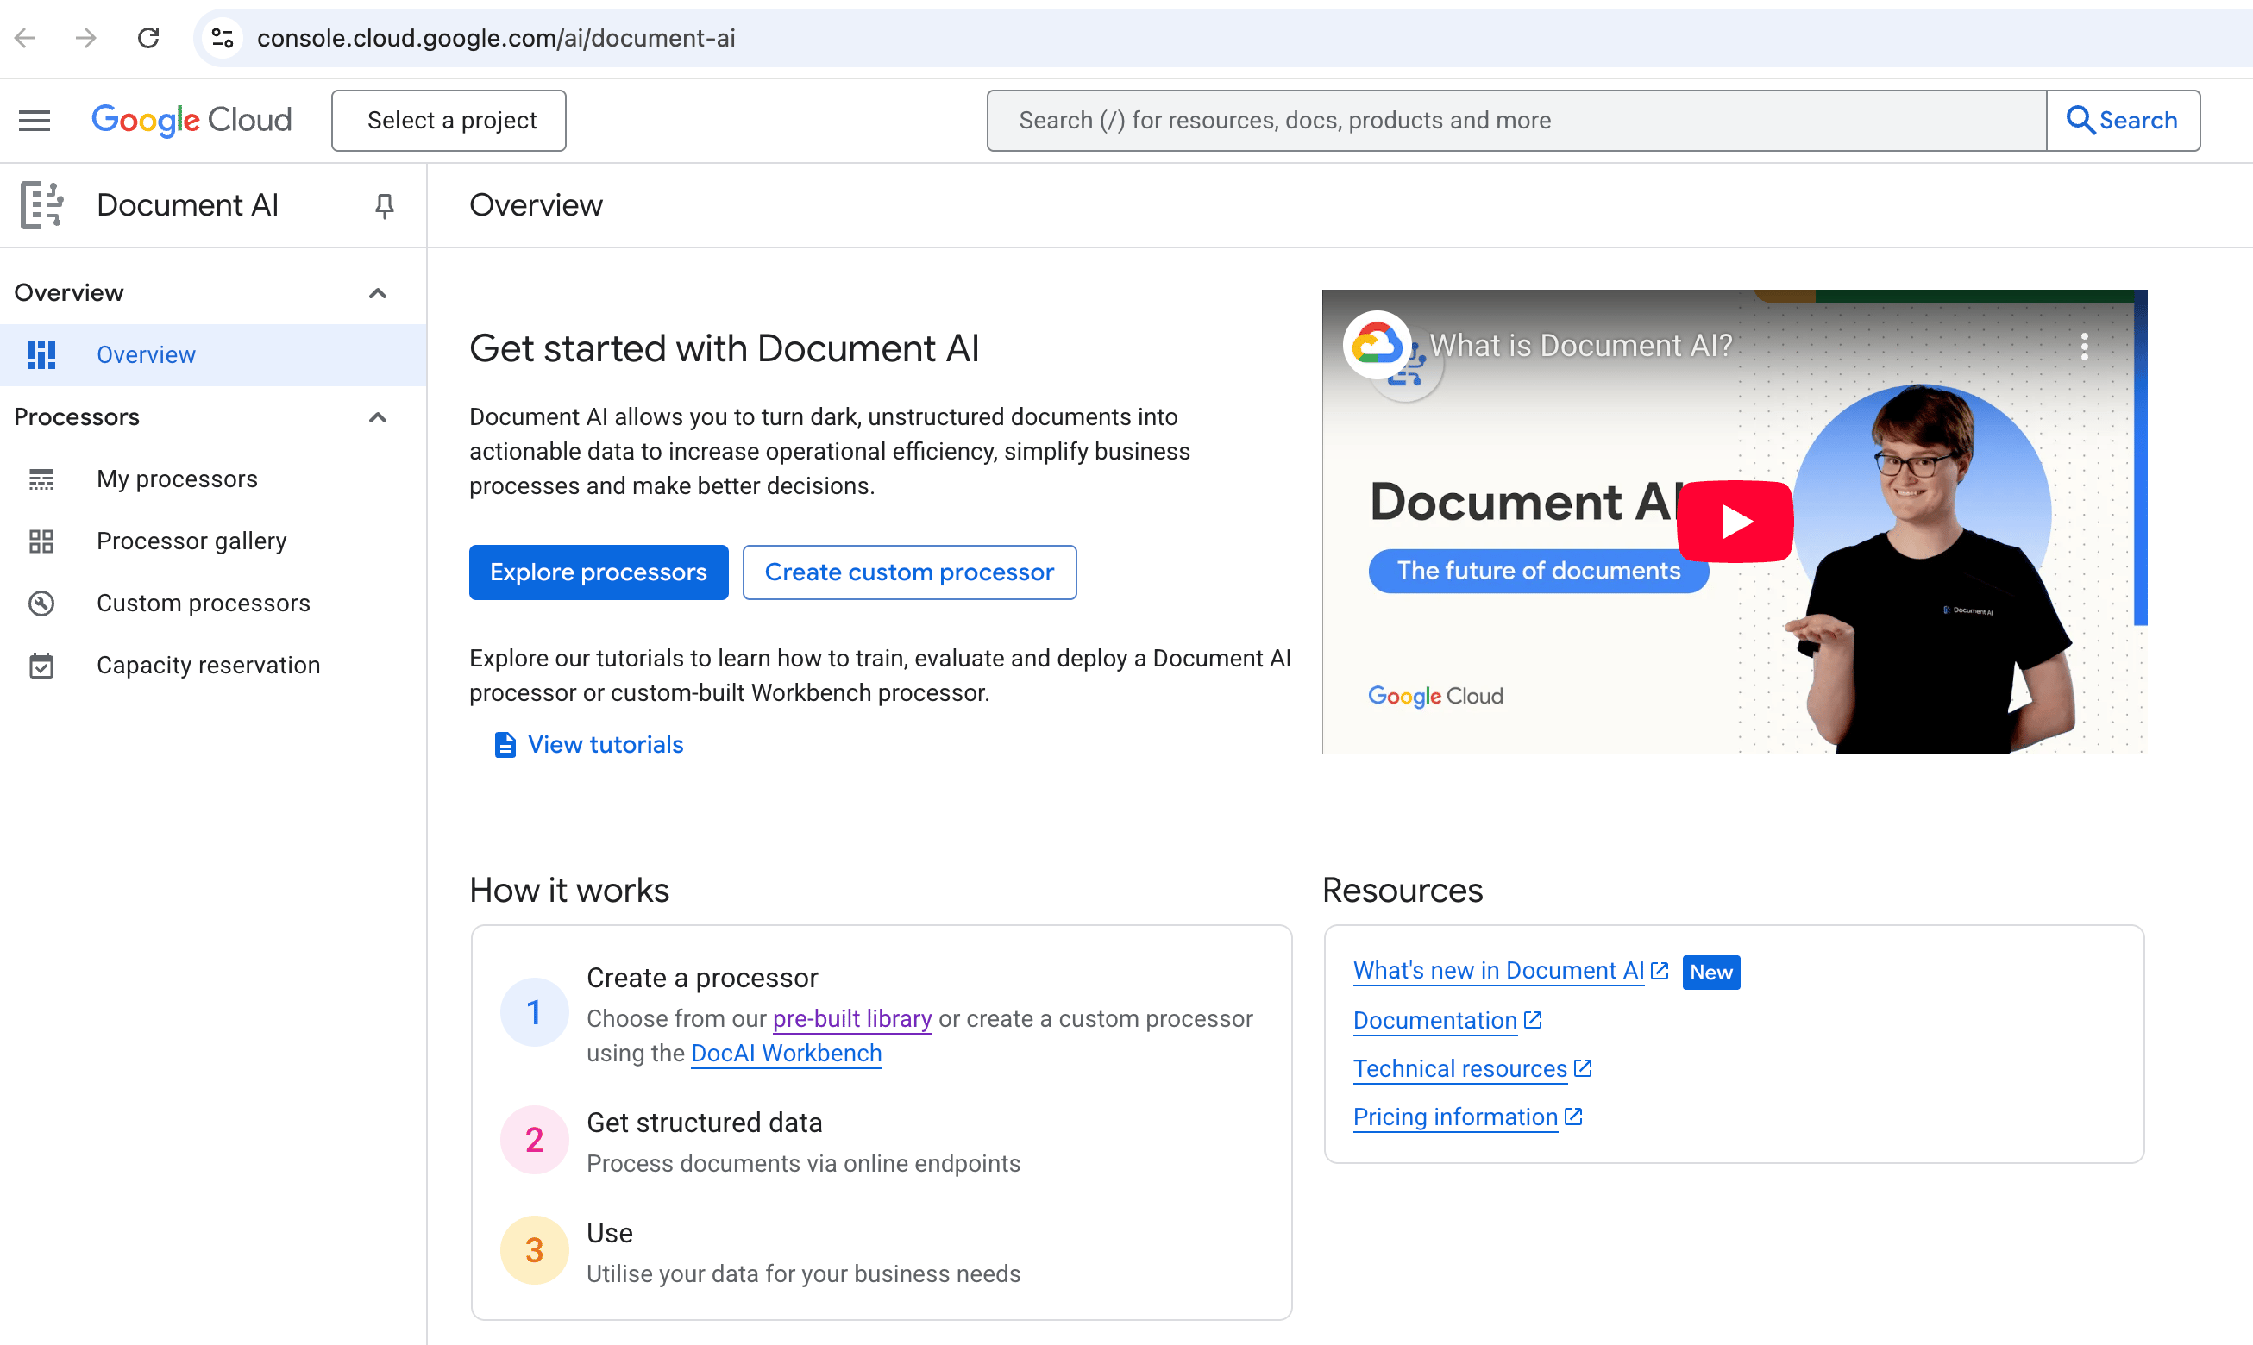Open Custom processors in the sidebar
Viewport: 2253px width, 1345px height.
click(x=213, y=604)
